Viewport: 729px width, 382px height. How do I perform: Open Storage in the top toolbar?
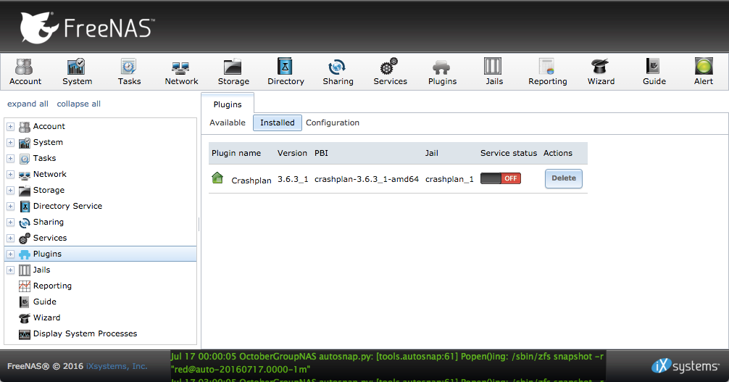click(x=233, y=72)
